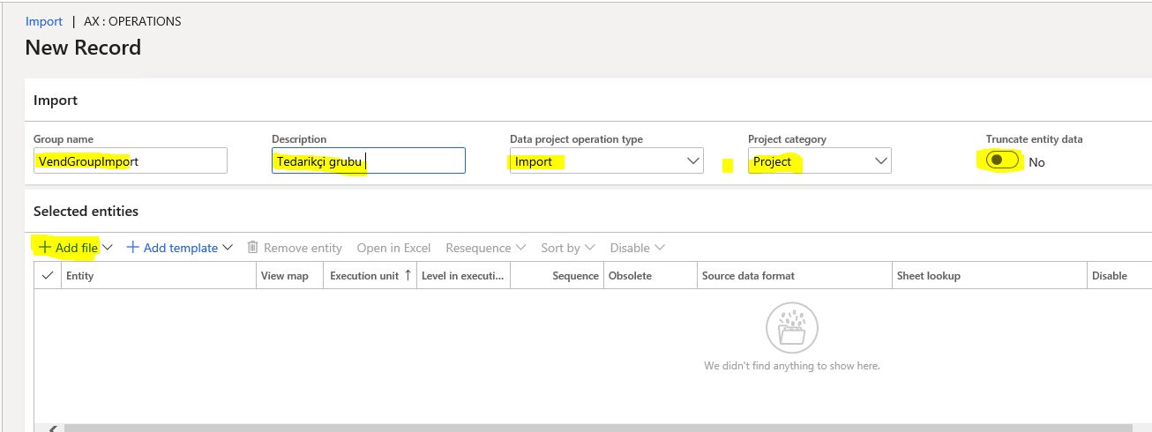
Task: Click the select-all checkmark column header
Action: tap(48, 276)
